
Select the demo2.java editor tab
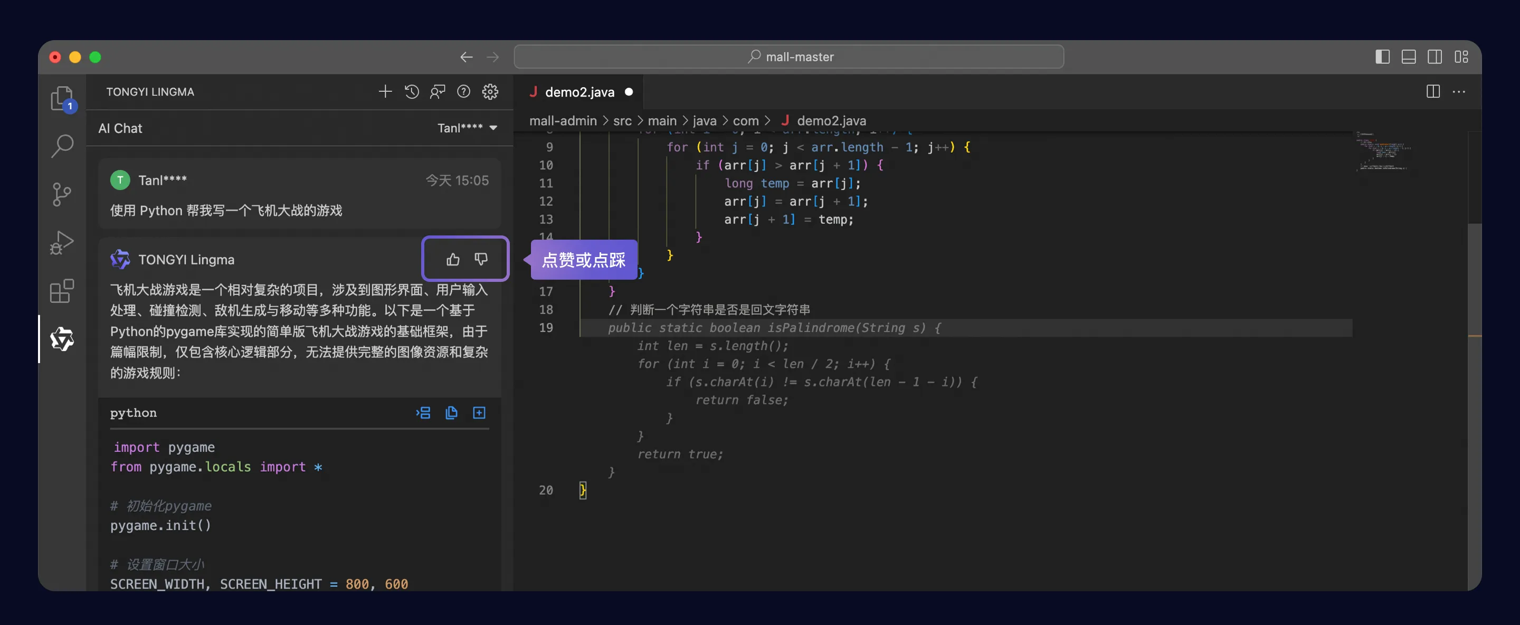click(579, 92)
